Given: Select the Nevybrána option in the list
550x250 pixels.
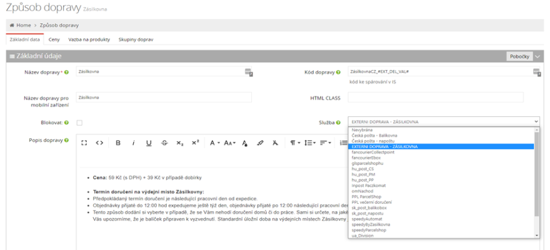Looking at the screenshot, I should (441, 130).
